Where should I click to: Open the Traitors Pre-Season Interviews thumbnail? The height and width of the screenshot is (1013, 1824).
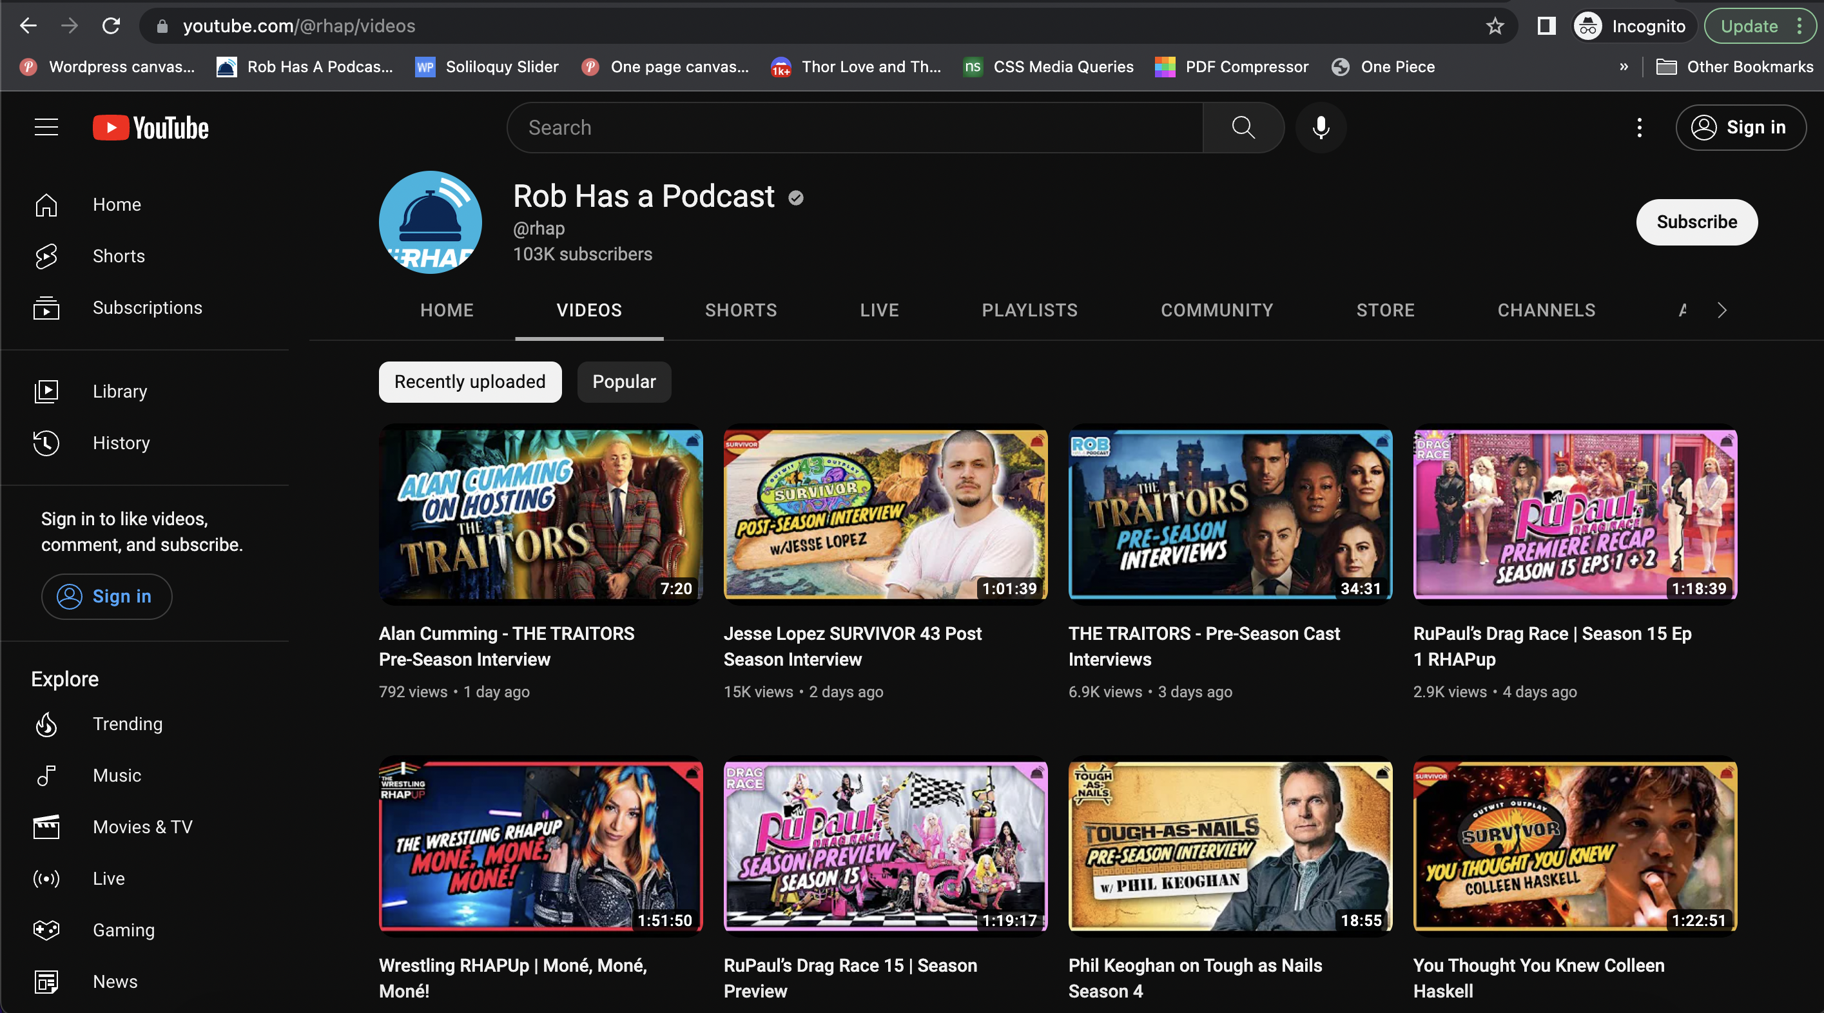click(1230, 515)
